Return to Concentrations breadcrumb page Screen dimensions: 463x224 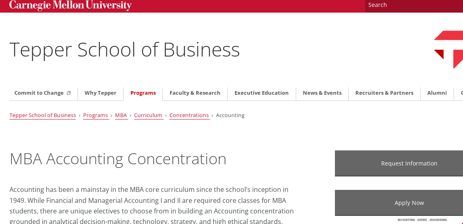coord(189,115)
